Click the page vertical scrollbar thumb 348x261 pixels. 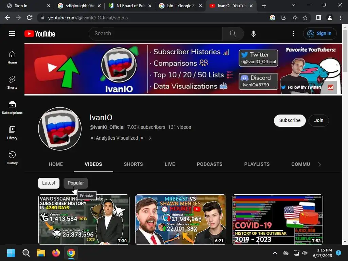(345, 51)
